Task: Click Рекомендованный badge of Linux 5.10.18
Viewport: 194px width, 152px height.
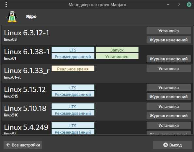Action: point(73,113)
